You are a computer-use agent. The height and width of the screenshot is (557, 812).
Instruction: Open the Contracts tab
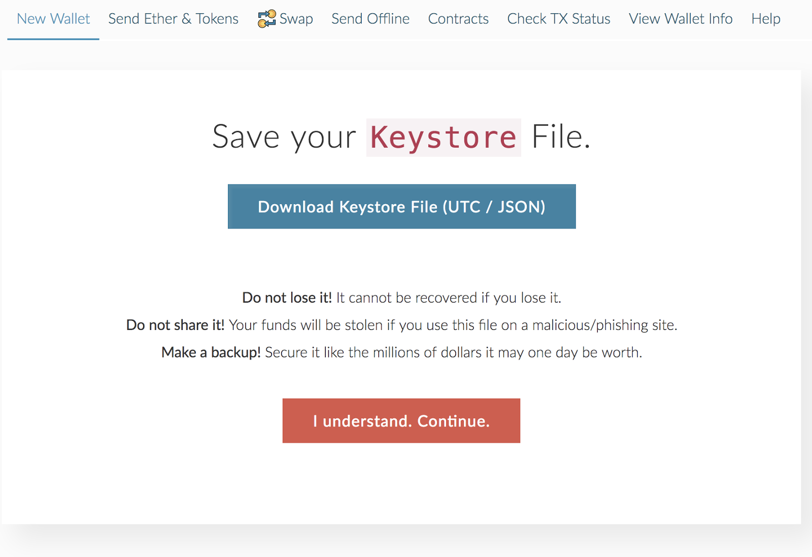[458, 19]
